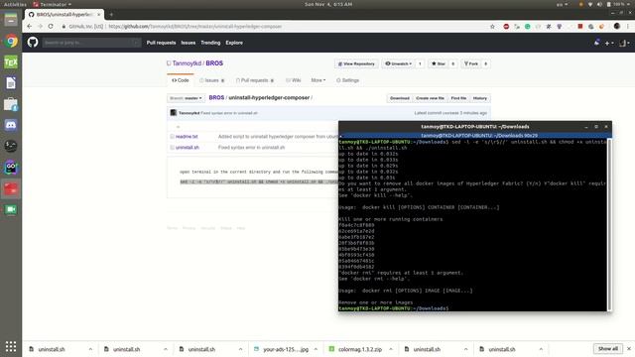Open Trending in GitHub's header

(x=210, y=43)
